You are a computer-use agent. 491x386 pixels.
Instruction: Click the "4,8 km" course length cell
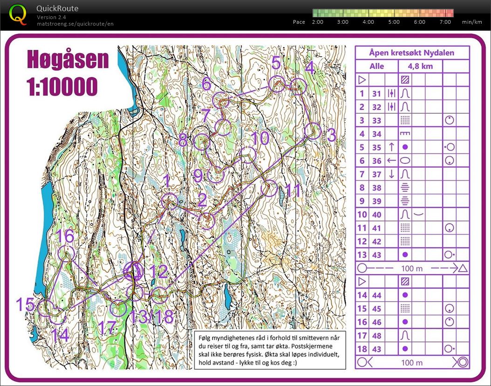420,66
